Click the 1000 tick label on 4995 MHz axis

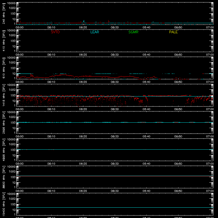[12, 144]
